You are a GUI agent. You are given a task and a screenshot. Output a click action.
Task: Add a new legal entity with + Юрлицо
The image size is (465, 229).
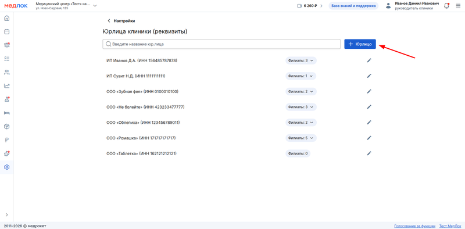(360, 44)
